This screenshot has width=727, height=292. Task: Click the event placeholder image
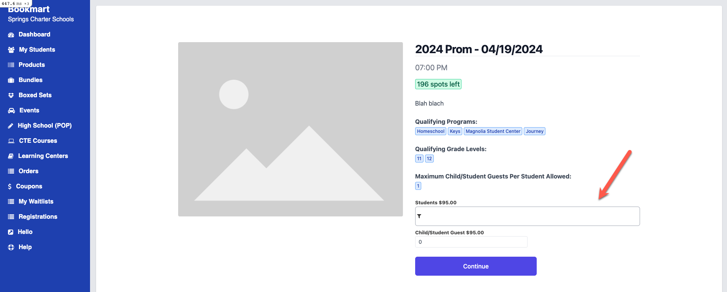coord(290,129)
